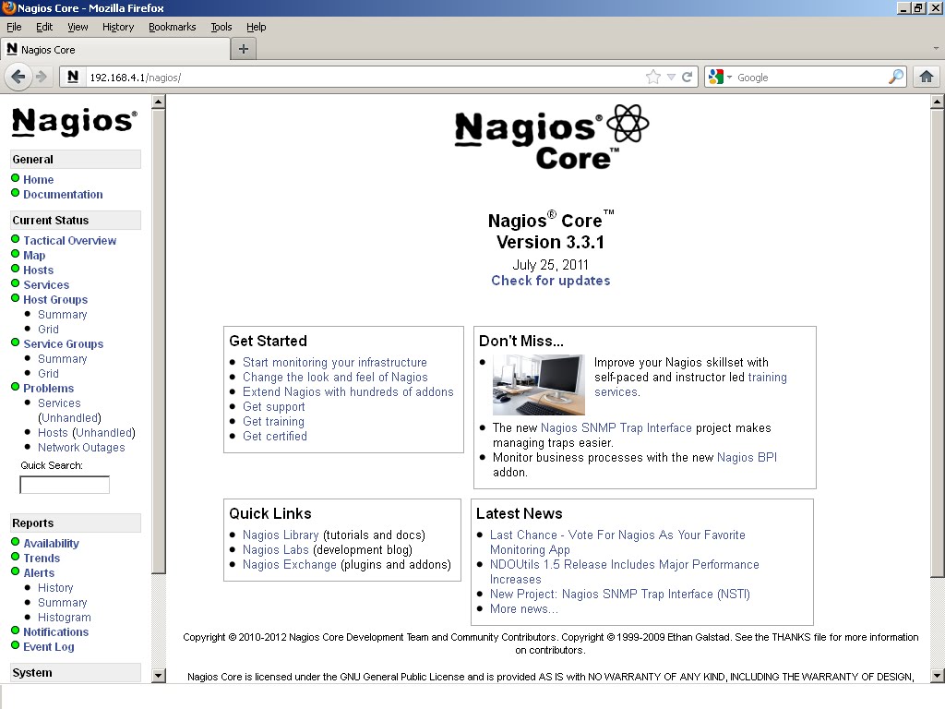945x709 pixels.
Task: Open the Nagios BPI link
Action: tap(747, 458)
